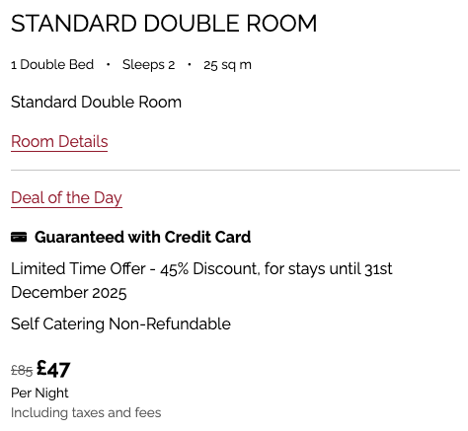468x431 pixels.
Task: Select the 1 Double Bed label
Action: [52, 64]
